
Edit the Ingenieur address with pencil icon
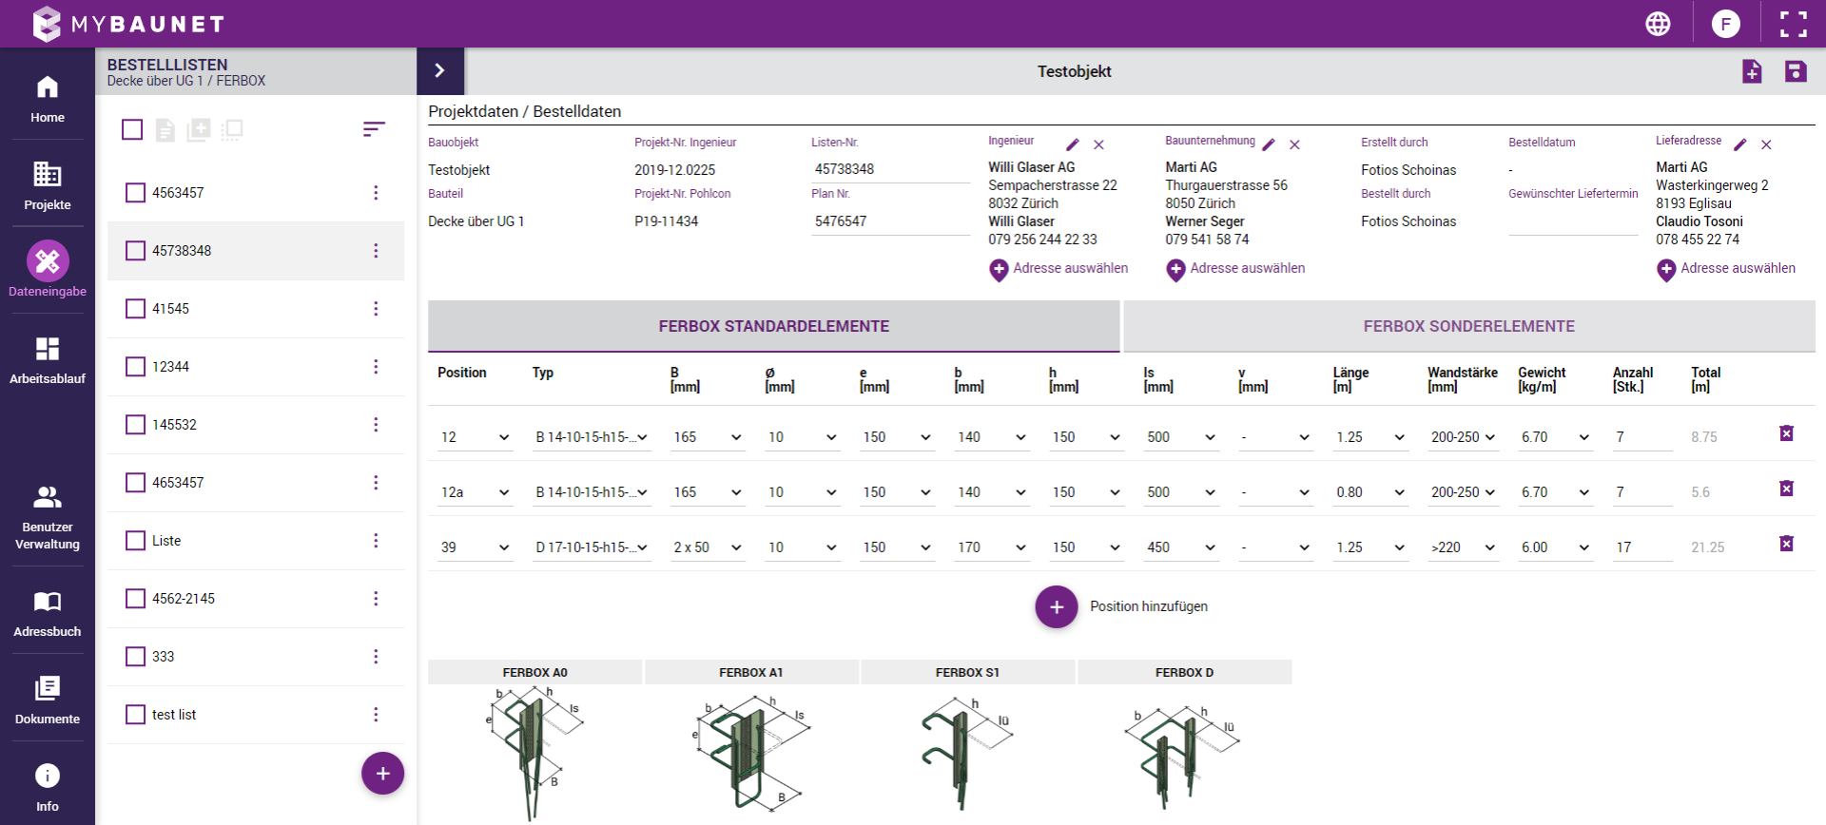1073,144
